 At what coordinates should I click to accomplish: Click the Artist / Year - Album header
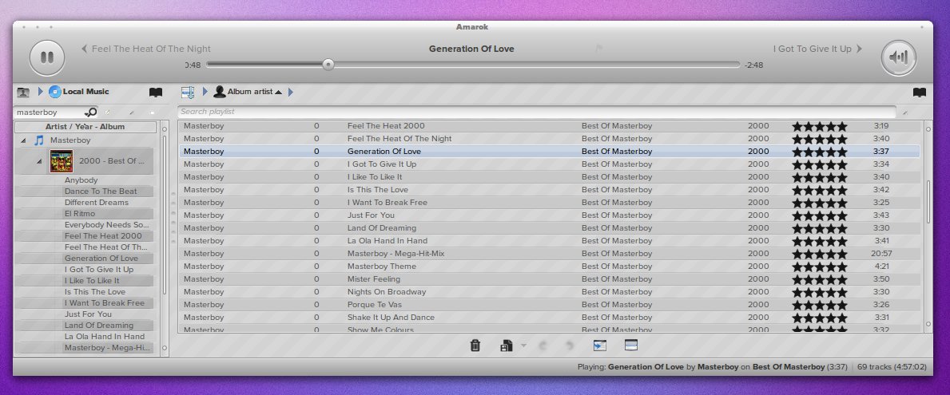[x=85, y=127]
